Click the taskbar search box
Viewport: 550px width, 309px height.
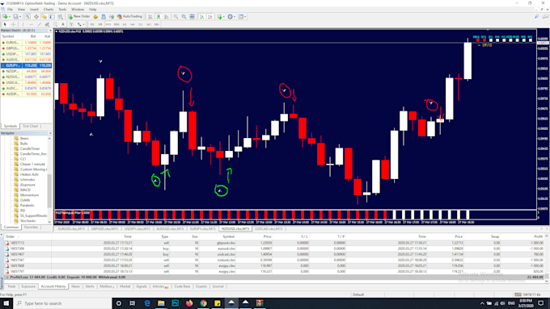[x=62, y=303]
